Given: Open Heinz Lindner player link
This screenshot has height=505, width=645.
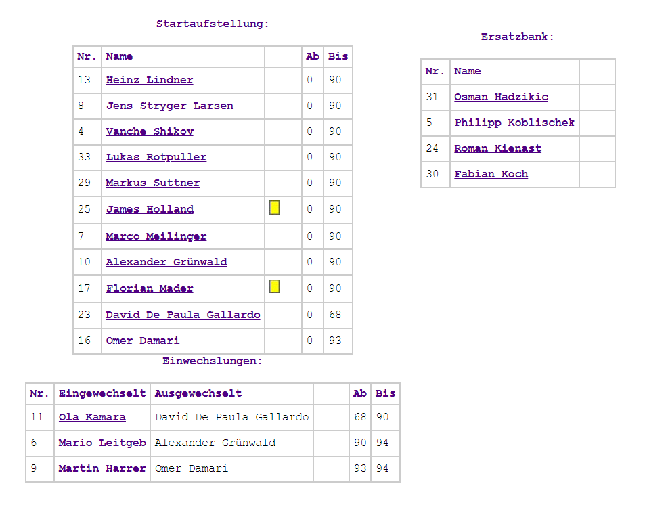Looking at the screenshot, I should coord(150,80).
